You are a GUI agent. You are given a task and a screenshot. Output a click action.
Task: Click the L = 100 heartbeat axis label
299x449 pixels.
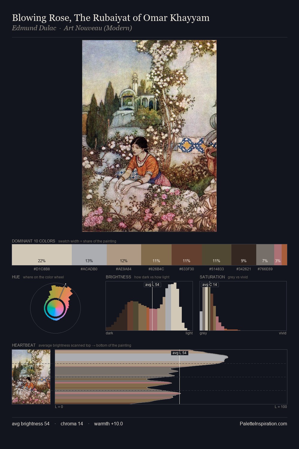tap(281, 406)
